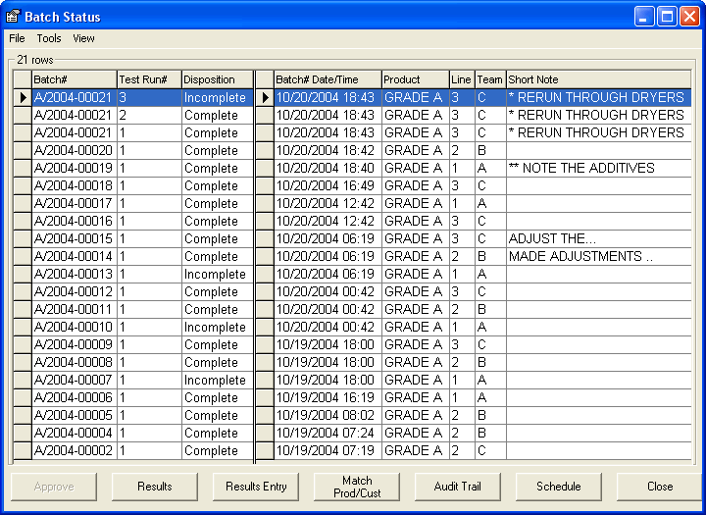Screen dimensions: 706x515
Task: Select batch A/2004-00008 cell
Action: coord(75,362)
